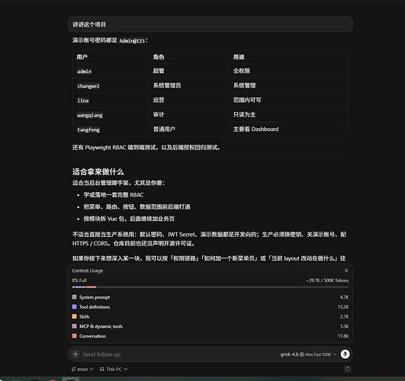The width and height of the screenshot is (405, 381).
Task: Click the user message bubble '讲讲这个项目'
Action: click(x=211, y=24)
